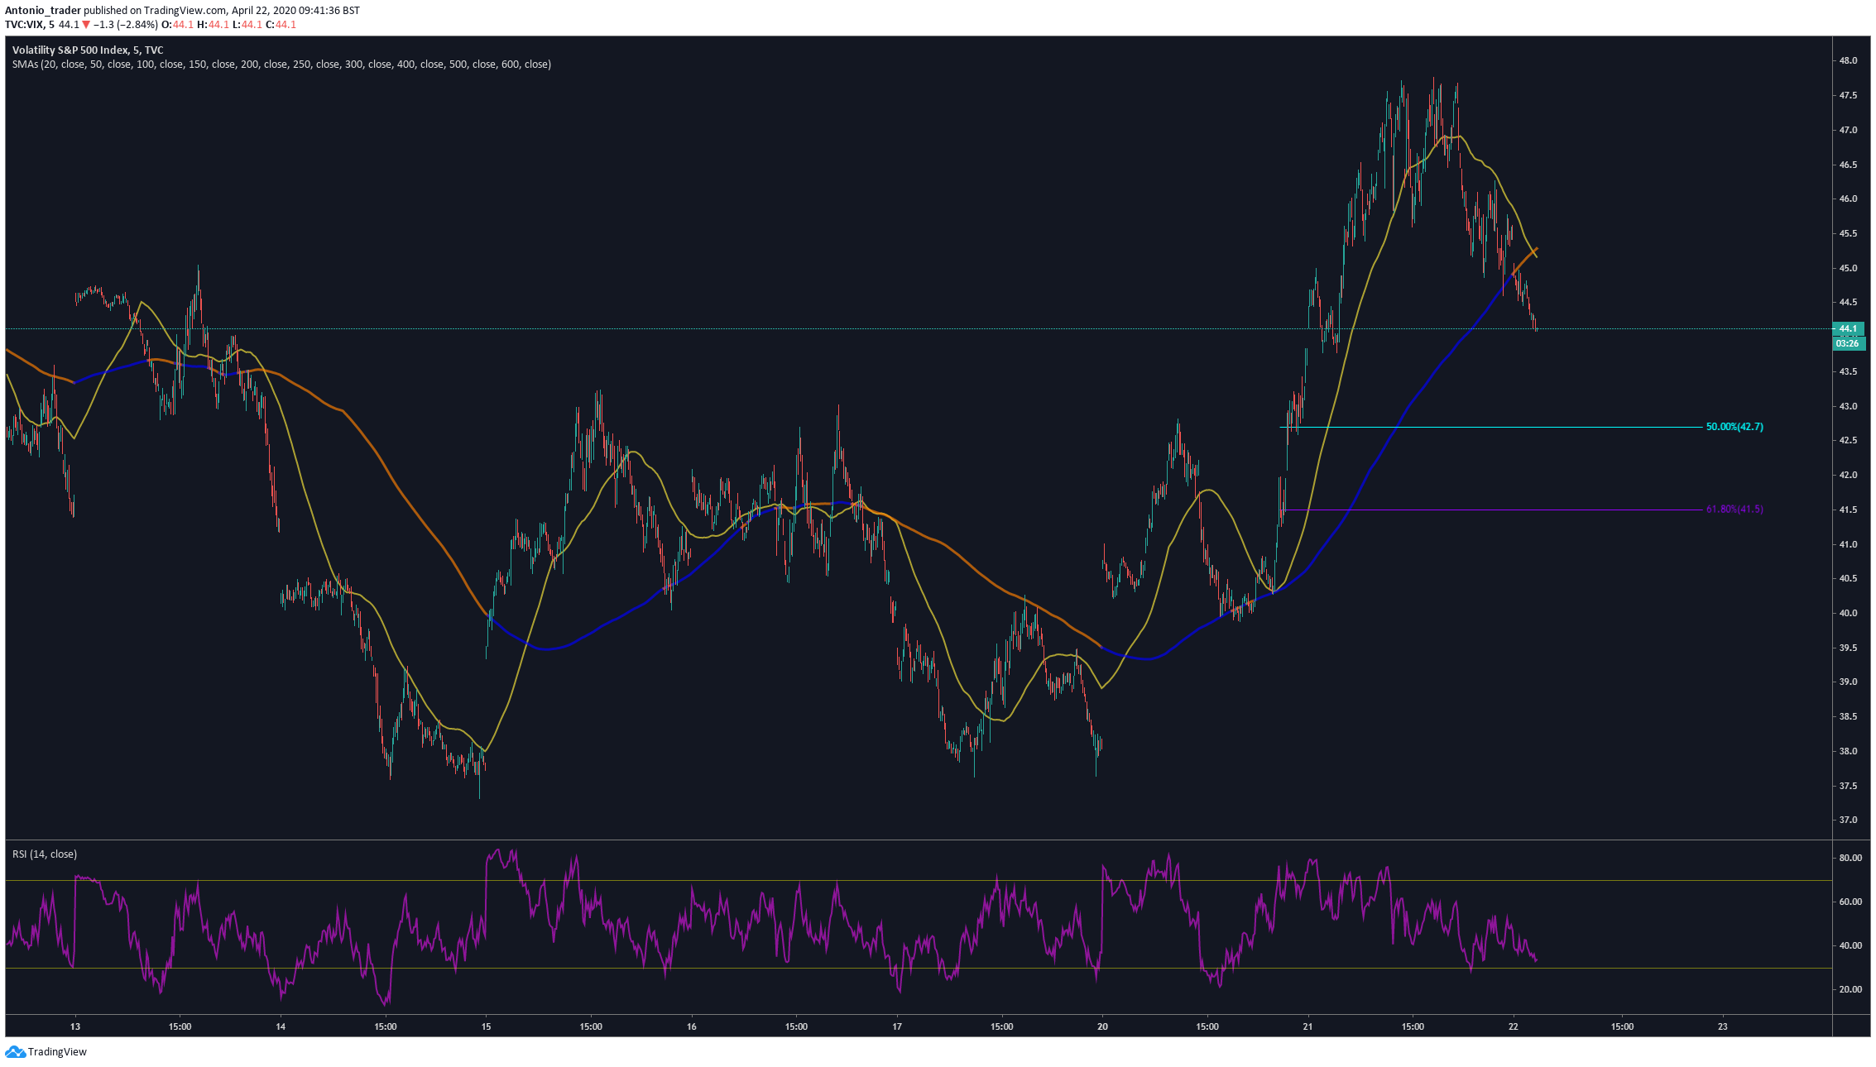Click the date label 17 on time axis
Screen dimensions: 1876x1067
[897, 1027]
